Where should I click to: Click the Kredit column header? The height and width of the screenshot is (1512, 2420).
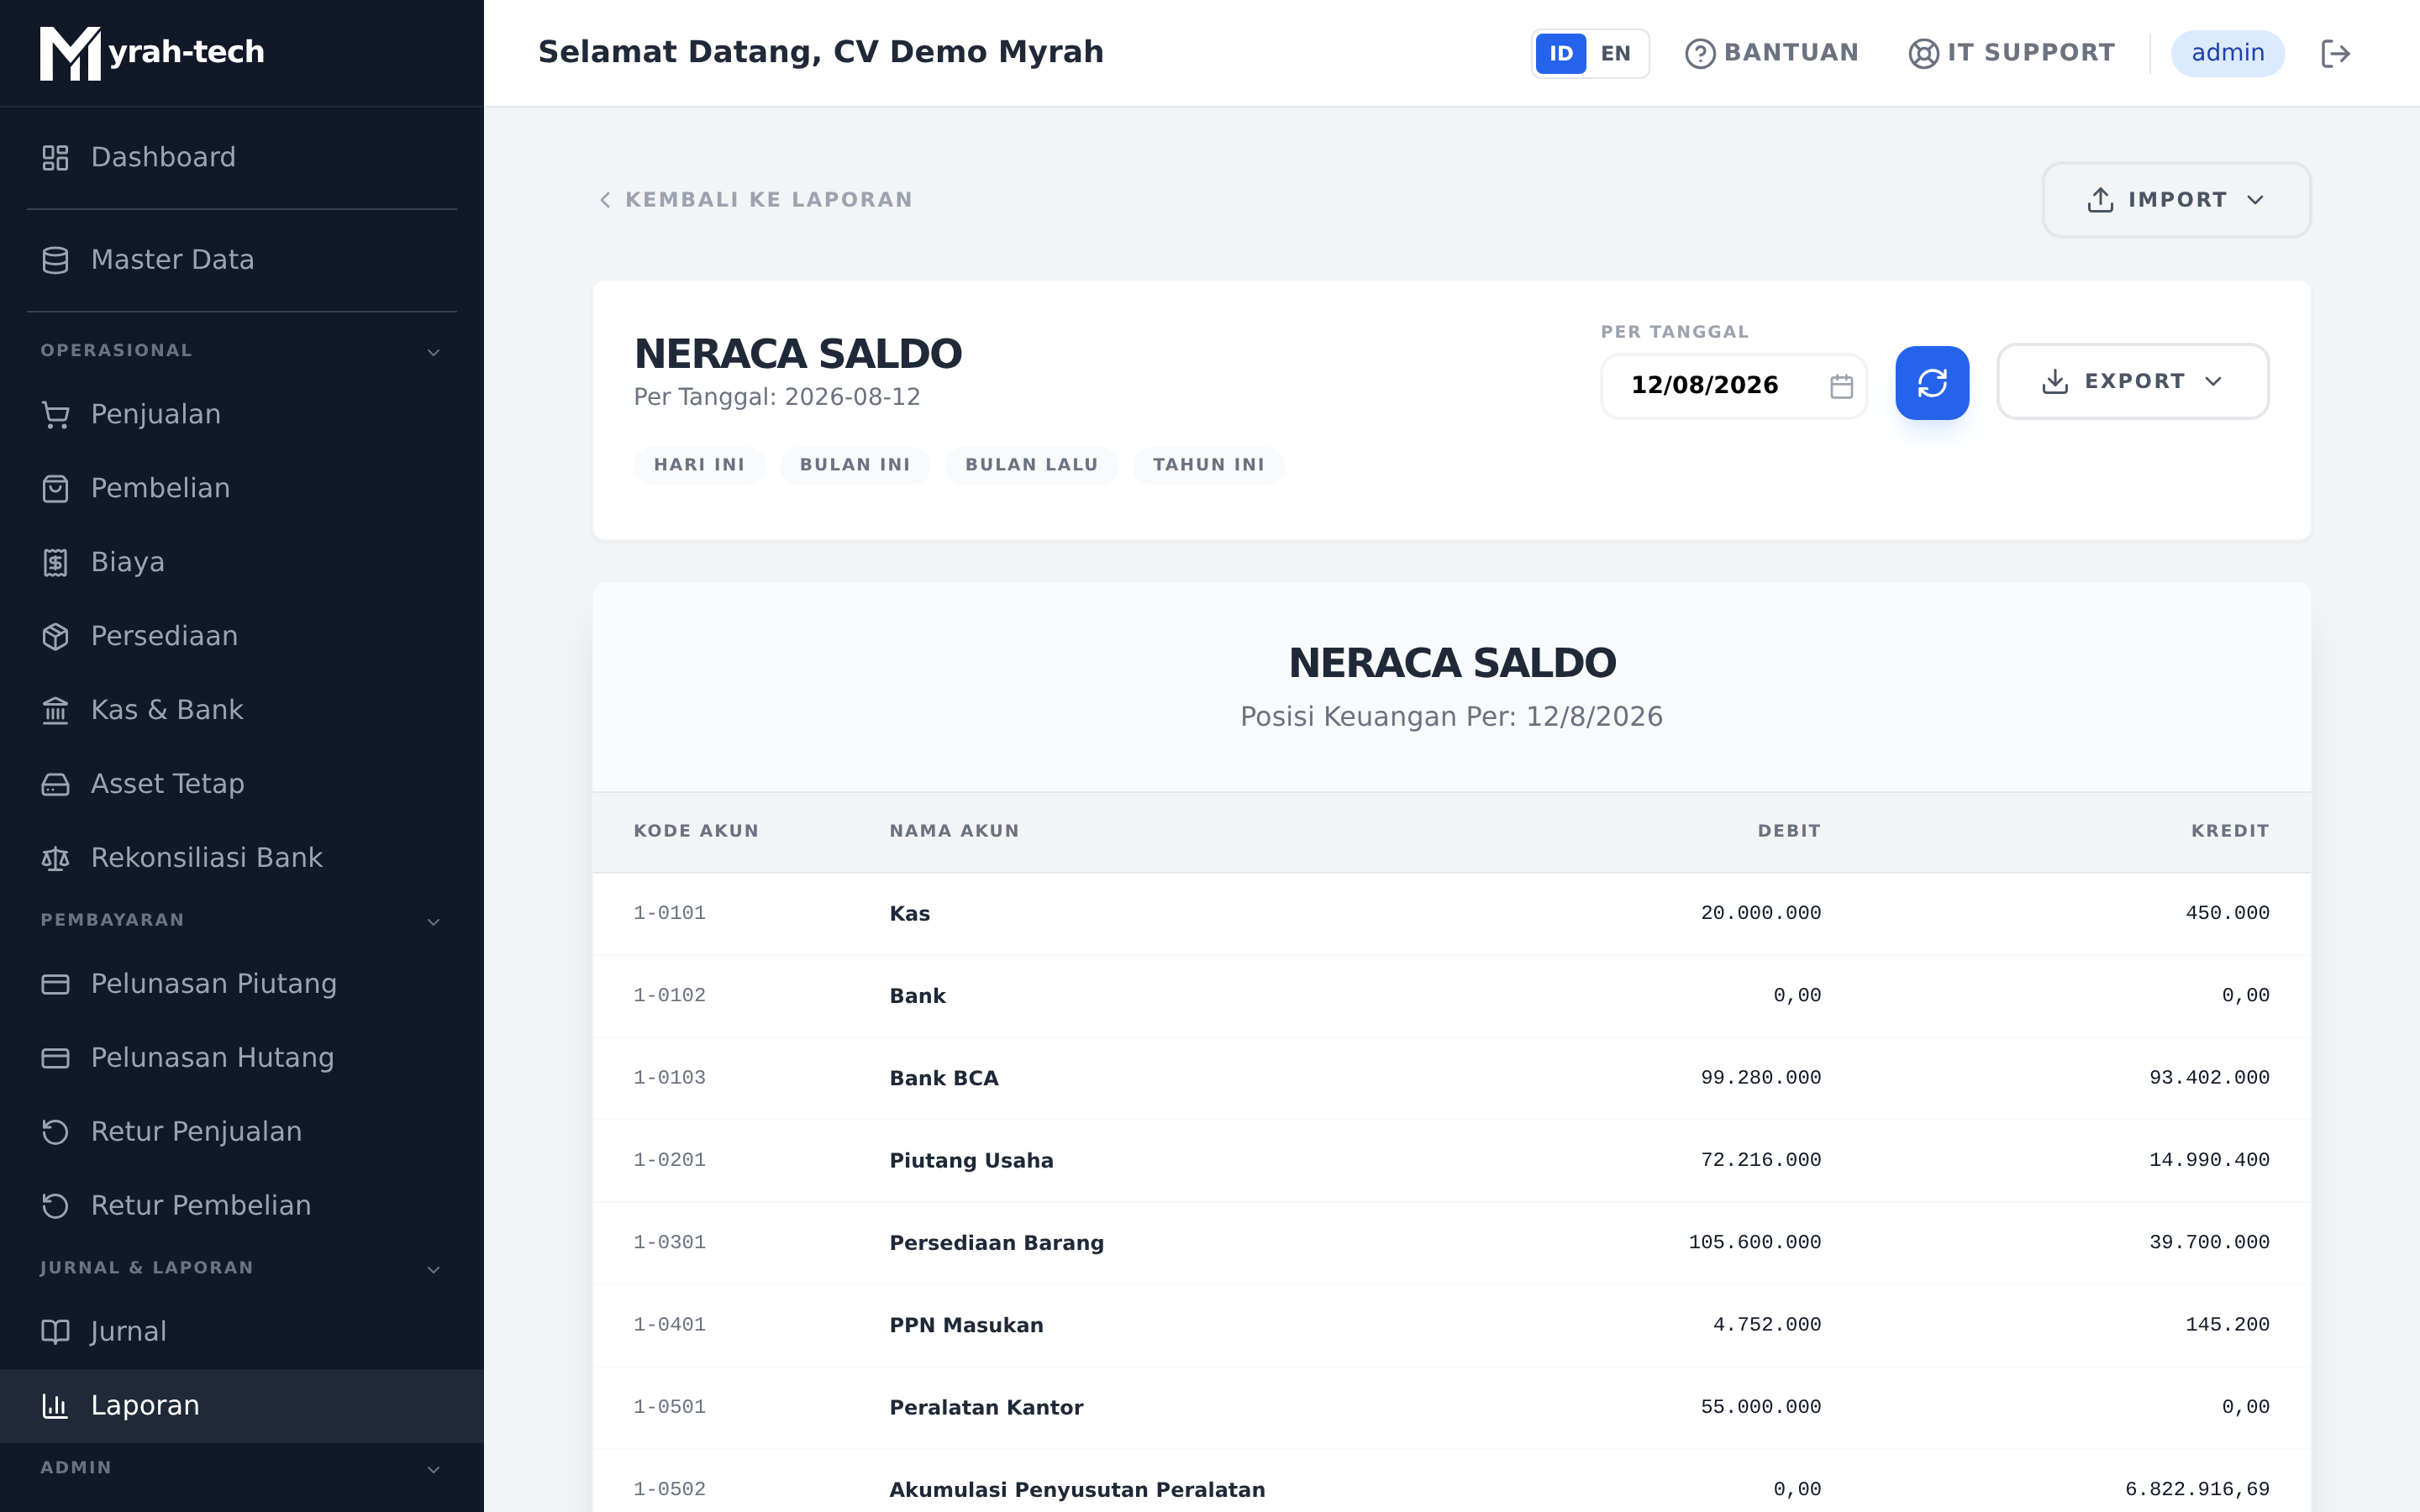(x=2230, y=831)
